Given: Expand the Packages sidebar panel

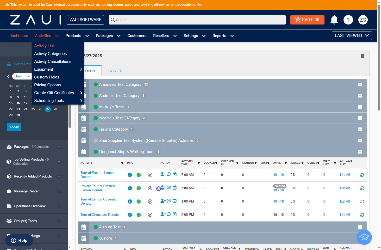Looking at the screenshot, I should pyautogui.click(x=59, y=147).
